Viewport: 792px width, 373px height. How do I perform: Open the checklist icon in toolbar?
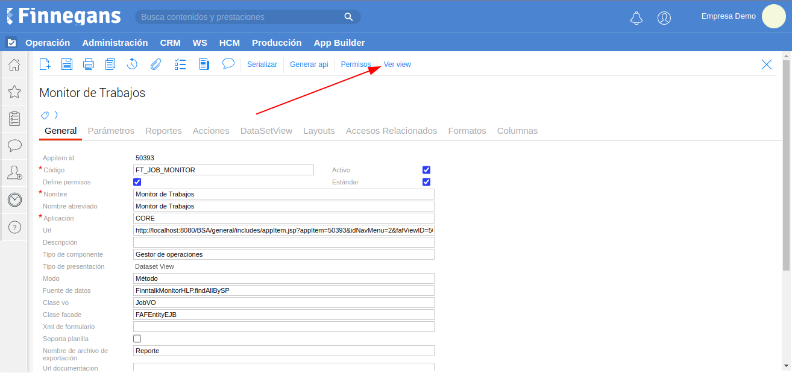180,64
